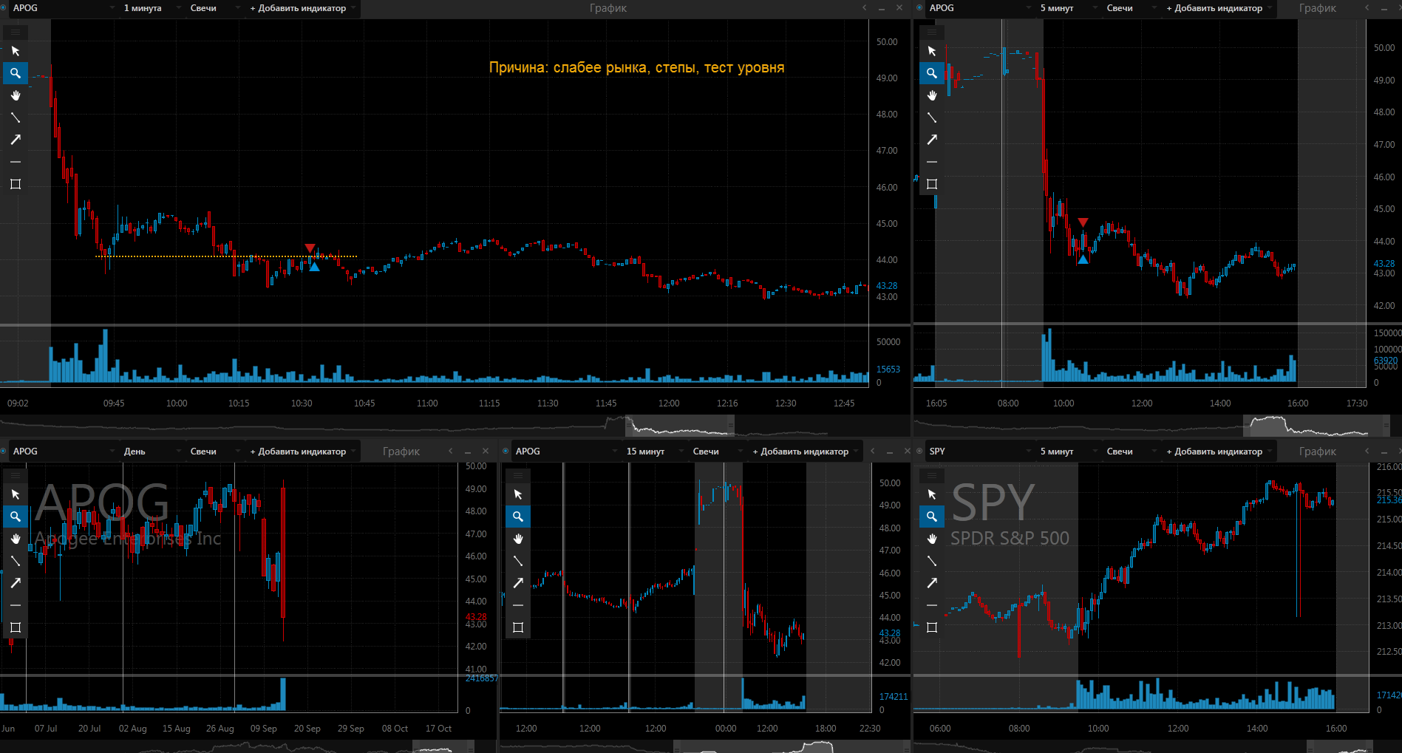This screenshot has width=1402, height=753.
Task: Open 'Свечи' chart type dropdown in SPY chart
Action: click(x=1131, y=452)
